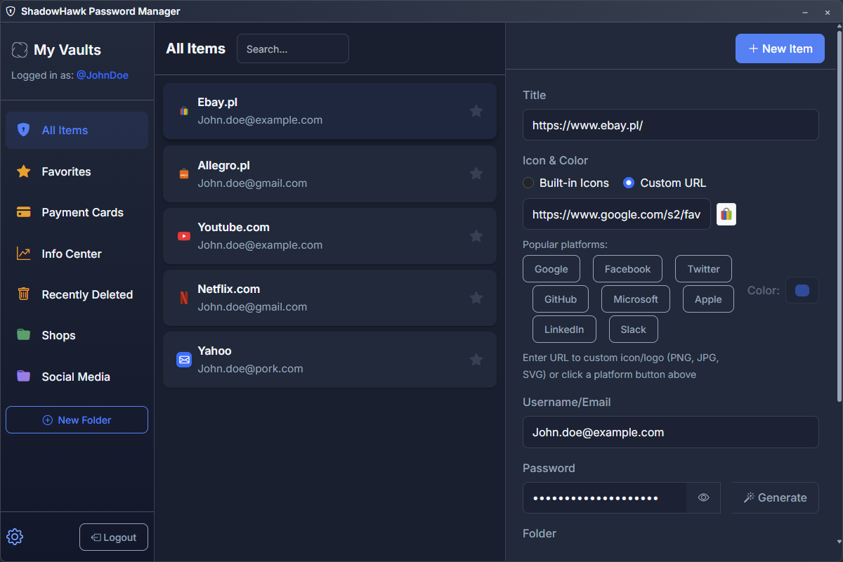
Task: Create a New Folder
Action: (x=77, y=419)
